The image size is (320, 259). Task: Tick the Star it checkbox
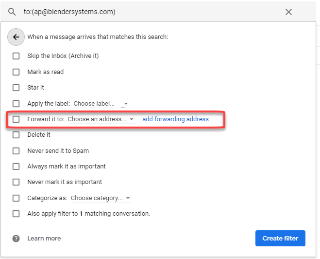(16, 88)
